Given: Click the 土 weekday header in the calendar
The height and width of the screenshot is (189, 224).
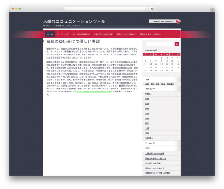Looking at the screenshot, I should coord(172,55).
